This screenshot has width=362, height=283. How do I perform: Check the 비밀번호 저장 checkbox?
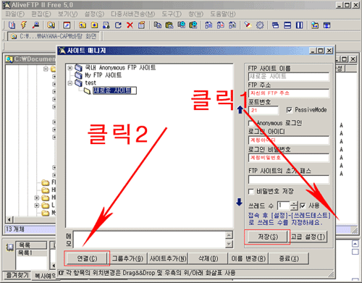click(251, 192)
